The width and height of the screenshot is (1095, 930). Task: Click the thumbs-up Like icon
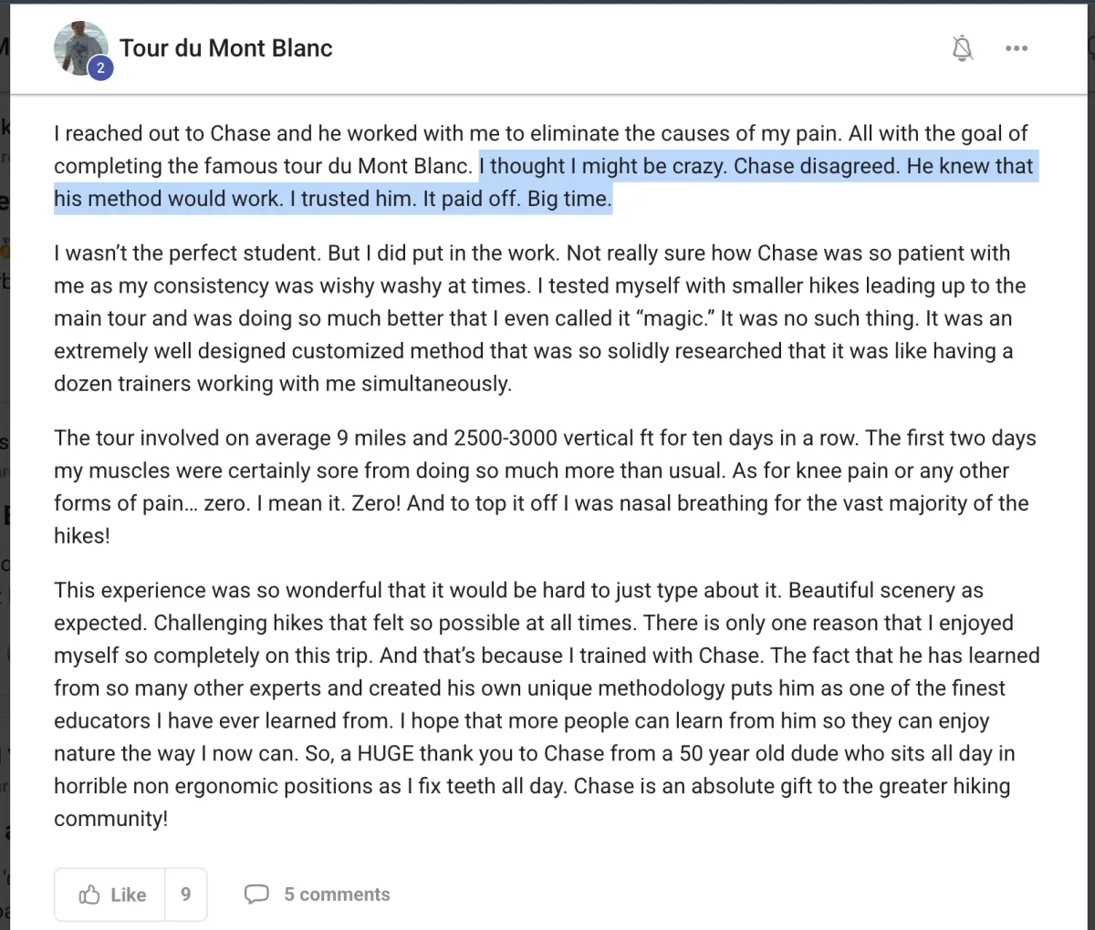[x=89, y=894]
